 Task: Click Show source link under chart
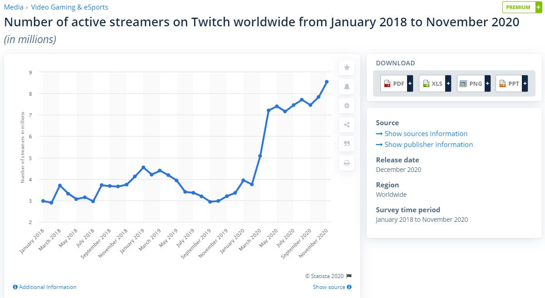pos(332,287)
